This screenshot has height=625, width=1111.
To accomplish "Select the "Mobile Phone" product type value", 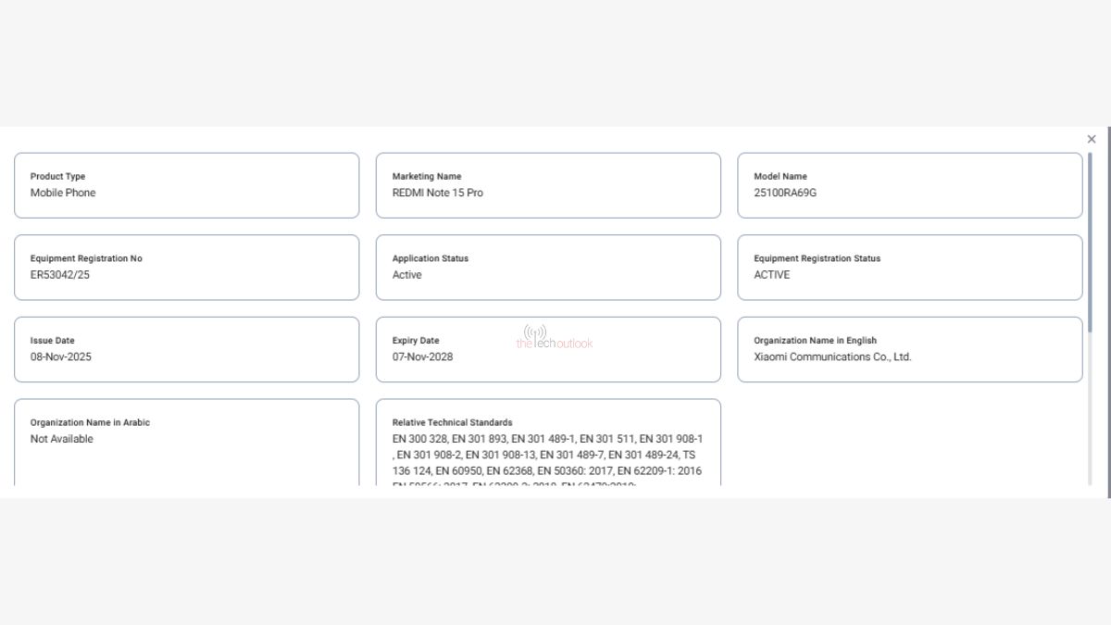I will 63,193.
